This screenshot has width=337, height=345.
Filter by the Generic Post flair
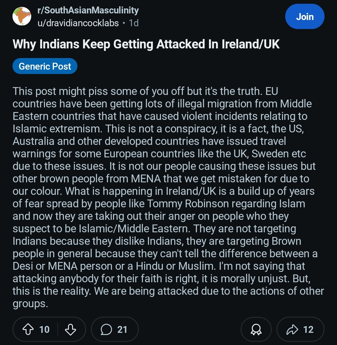45,66
